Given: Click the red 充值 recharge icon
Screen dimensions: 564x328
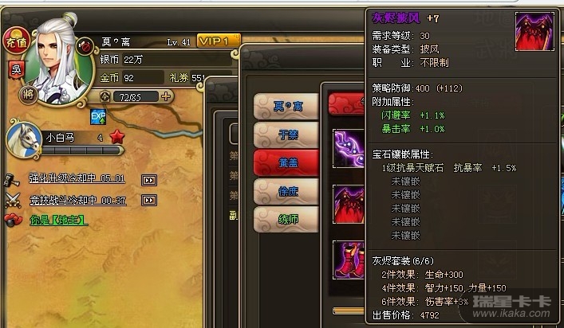Looking at the screenshot, I should click(x=16, y=41).
